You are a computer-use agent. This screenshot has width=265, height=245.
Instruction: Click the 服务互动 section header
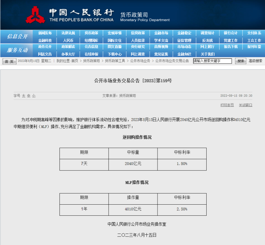pos(18,50)
